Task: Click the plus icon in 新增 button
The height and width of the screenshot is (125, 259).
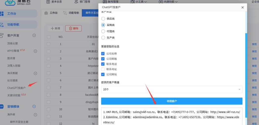Action: coord(52,28)
